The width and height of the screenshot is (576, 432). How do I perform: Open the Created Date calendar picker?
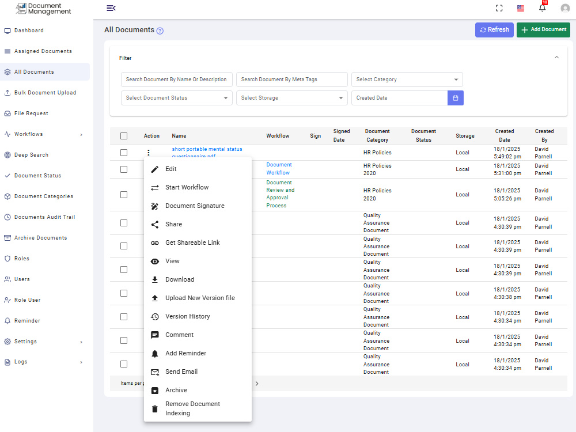coord(456,98)
